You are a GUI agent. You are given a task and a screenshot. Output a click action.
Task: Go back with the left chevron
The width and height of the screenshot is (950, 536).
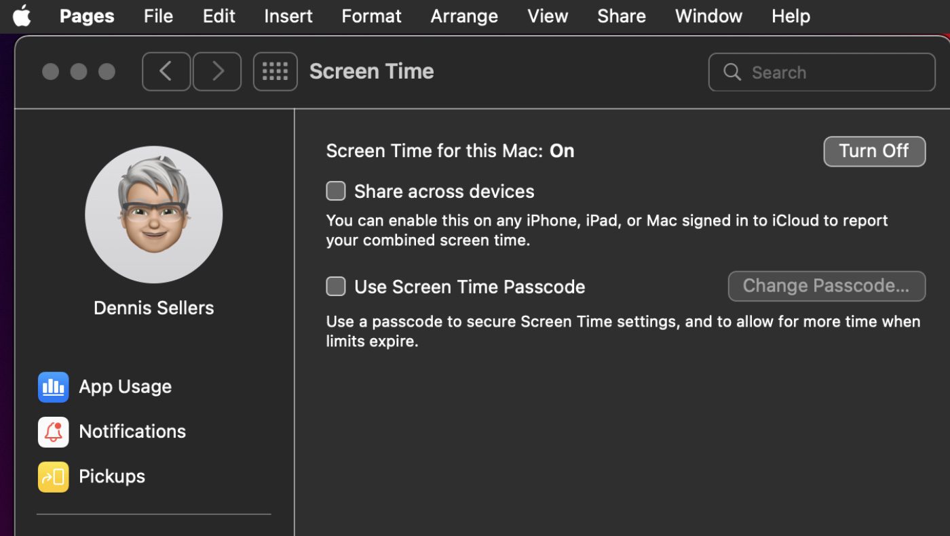pyautogui.click(x=166, y=71)
